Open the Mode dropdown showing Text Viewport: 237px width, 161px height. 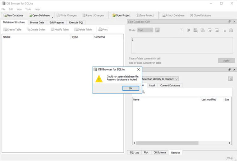(x=145, y=30)
